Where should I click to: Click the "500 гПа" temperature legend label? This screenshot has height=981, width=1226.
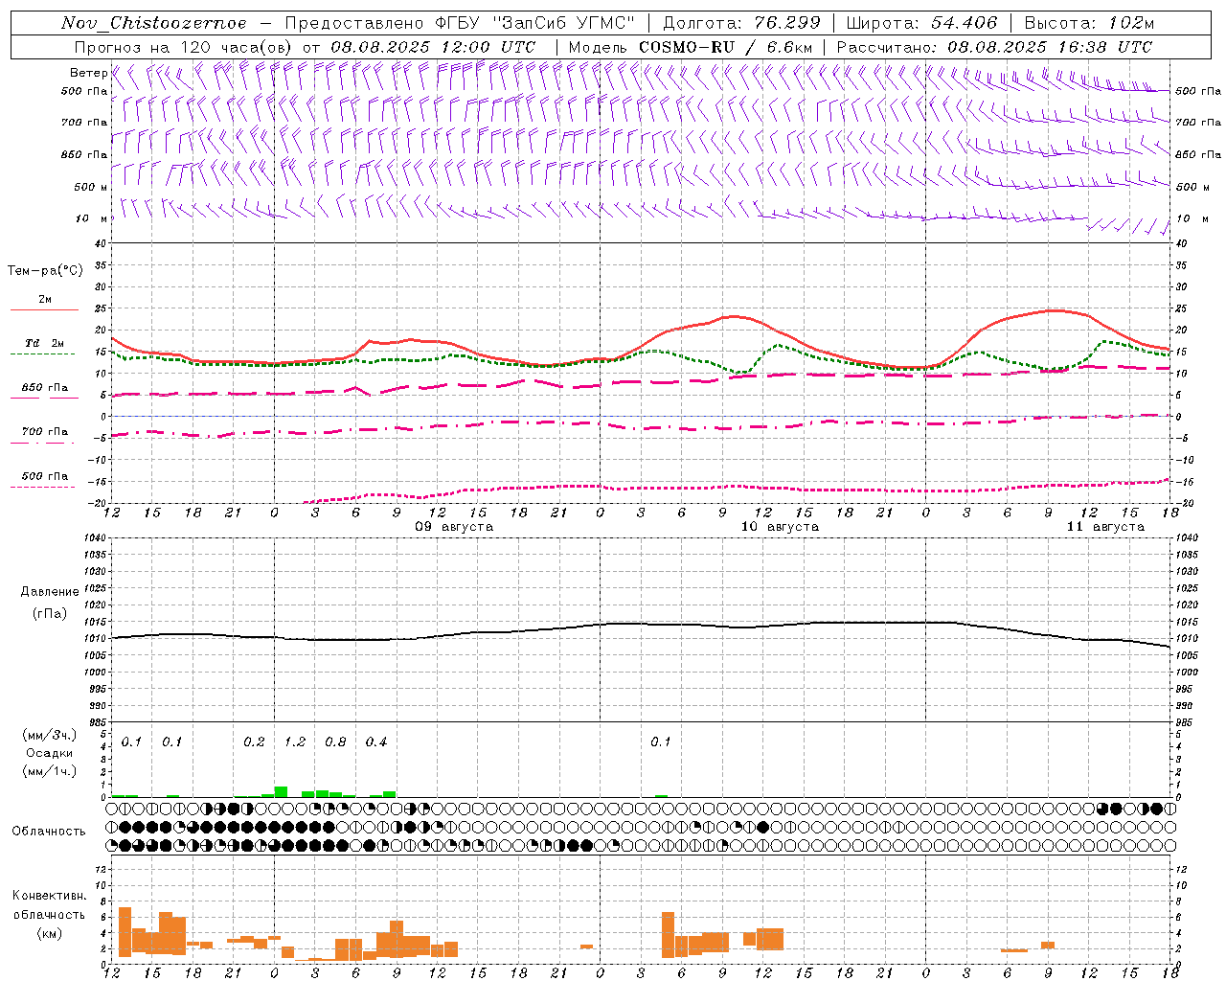(x=45, y=476)
